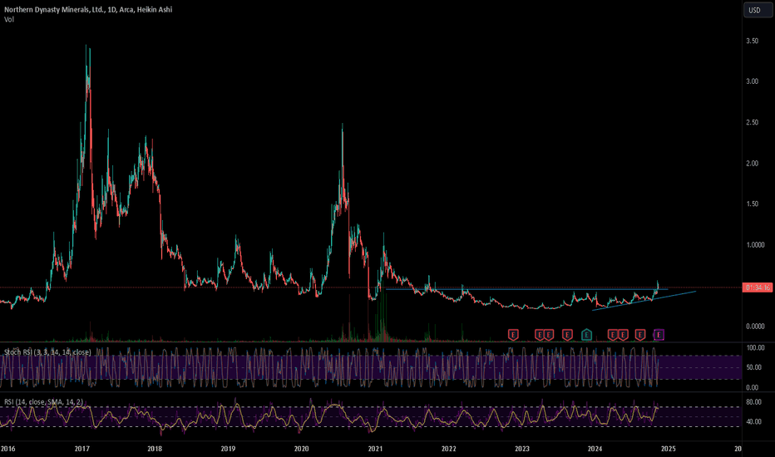Click the 80.00 RSI scale label

(x=753, y=402)
